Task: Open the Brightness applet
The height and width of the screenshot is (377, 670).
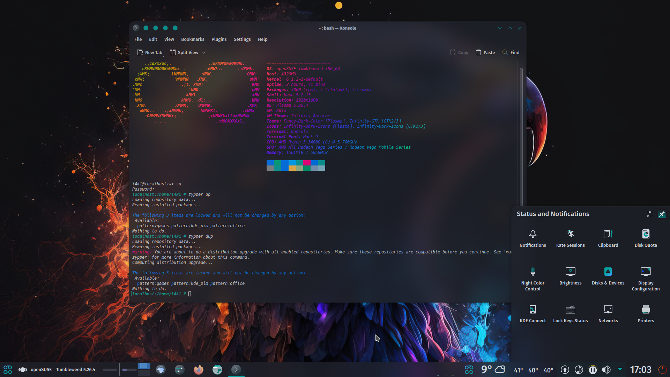Action: [x=570, y=276]
